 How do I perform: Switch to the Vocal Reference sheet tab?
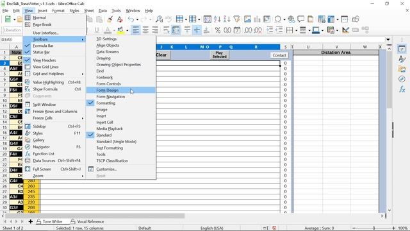click(x=87, y=221)
